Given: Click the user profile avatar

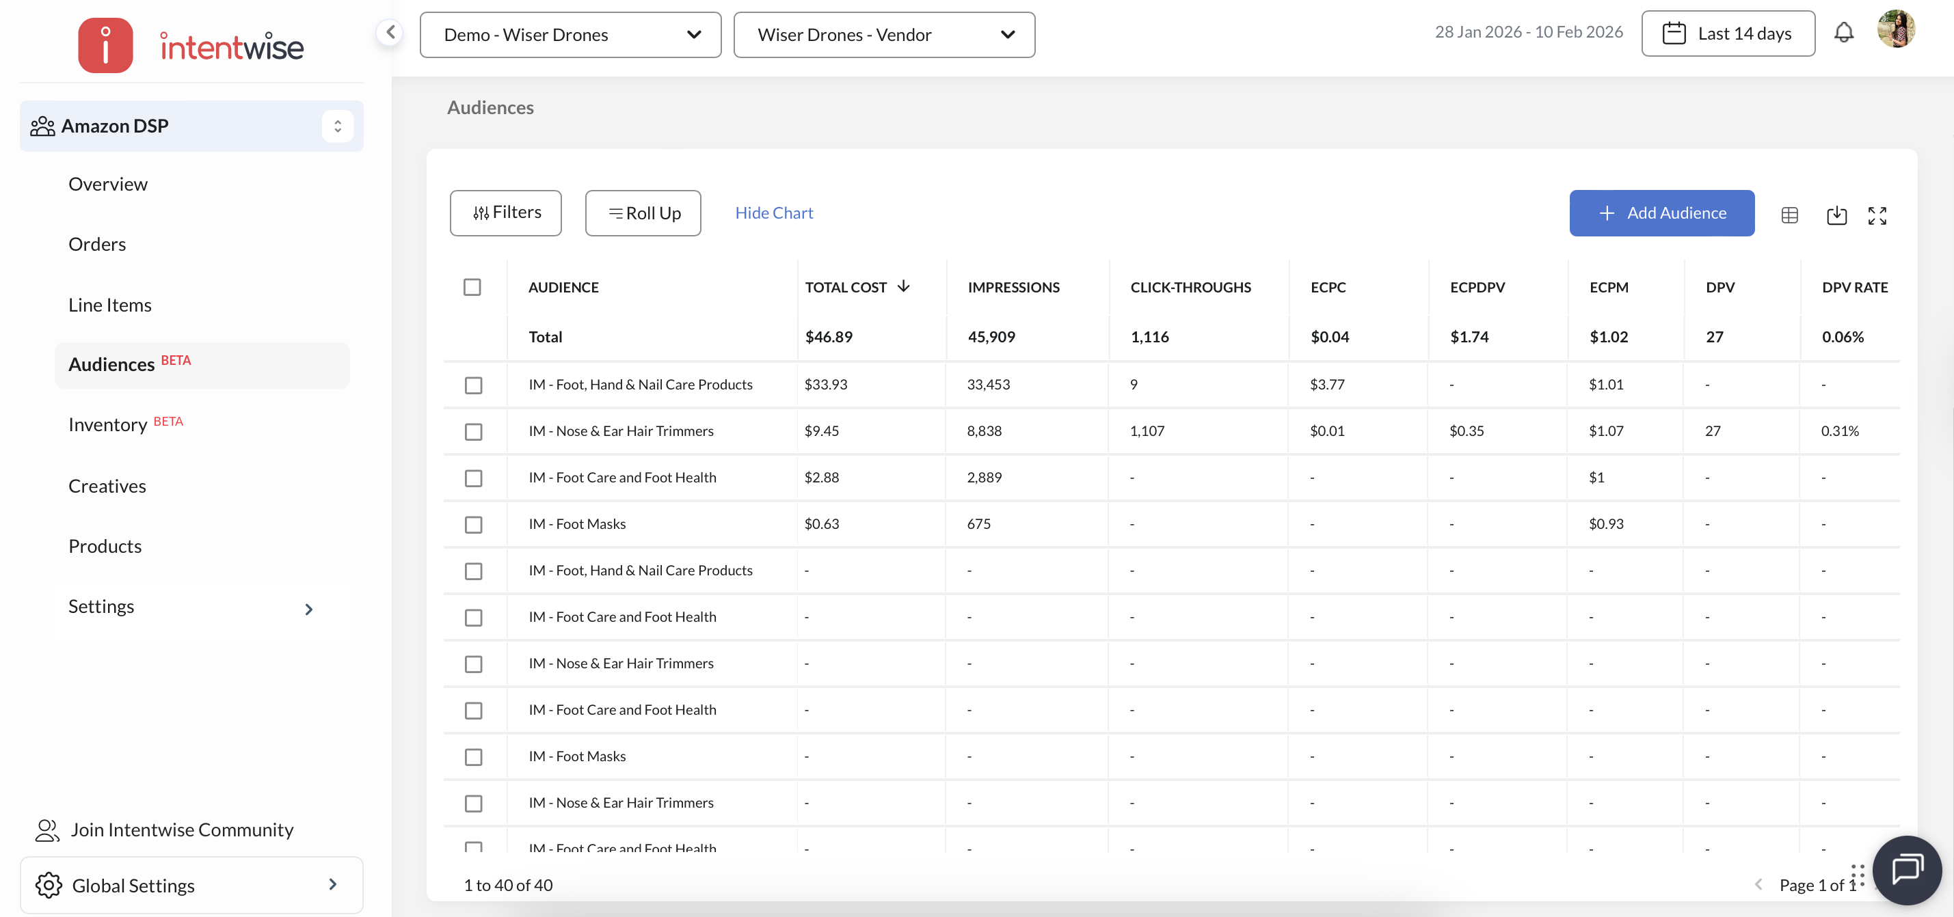Looking at the screenshot, I should pos(1896,29).
